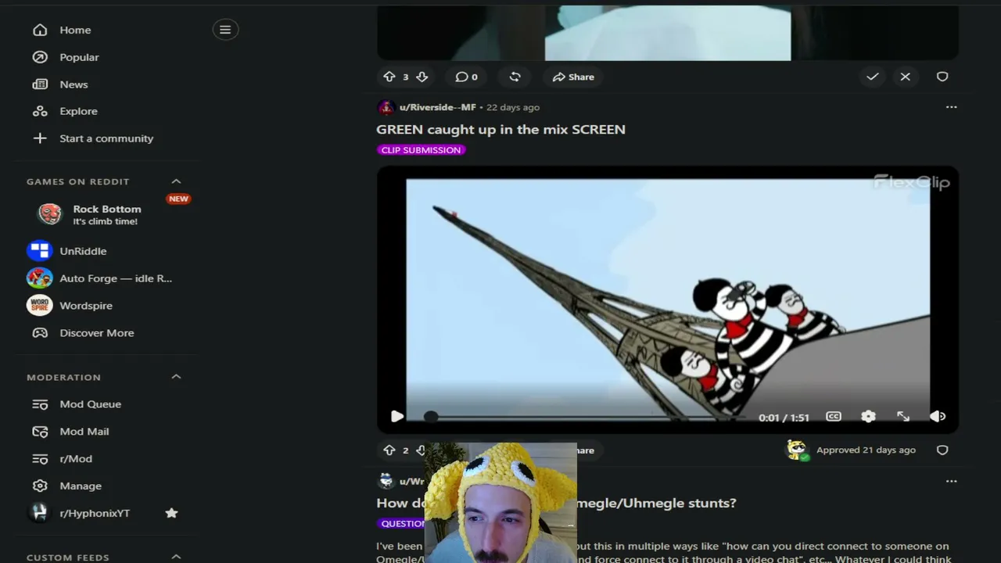Open Auto Forge idle game

click(x=116, y=278)
